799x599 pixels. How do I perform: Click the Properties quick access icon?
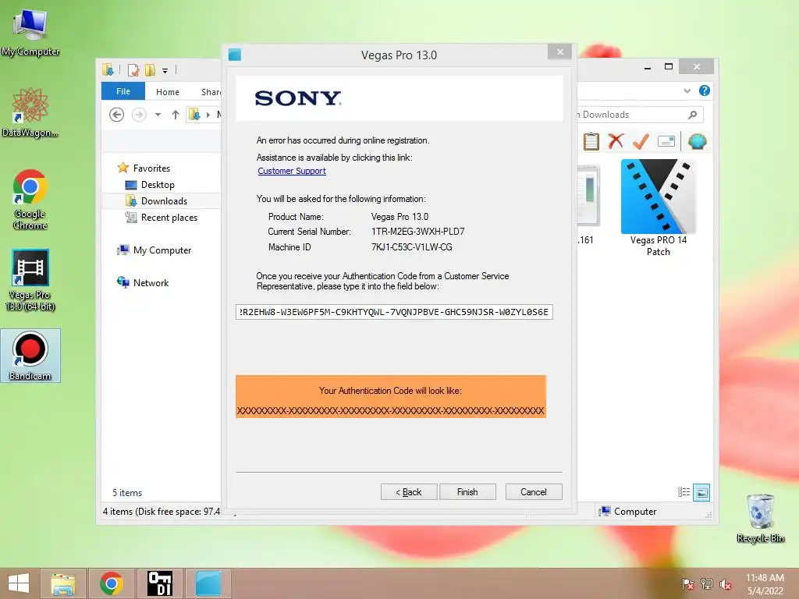133,69
